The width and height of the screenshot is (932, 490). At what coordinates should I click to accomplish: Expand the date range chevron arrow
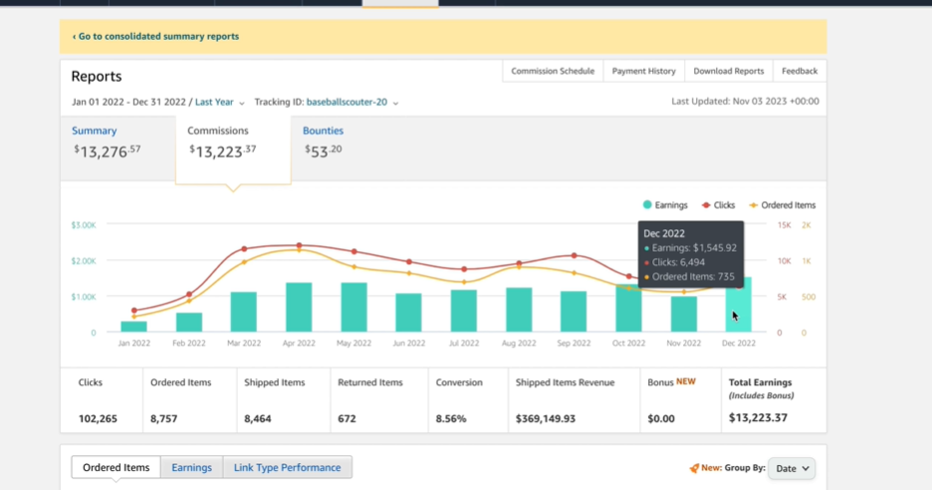point(242,103)
